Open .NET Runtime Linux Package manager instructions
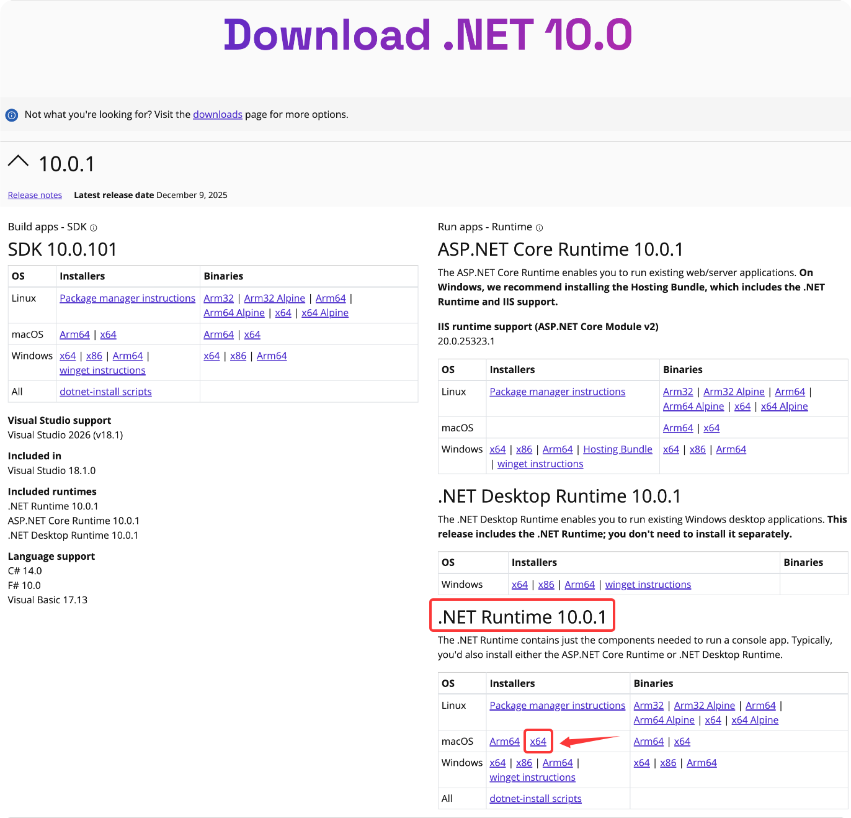Image resolution: width=851 pixels, height=818 pixels. [x=558, y=706]
